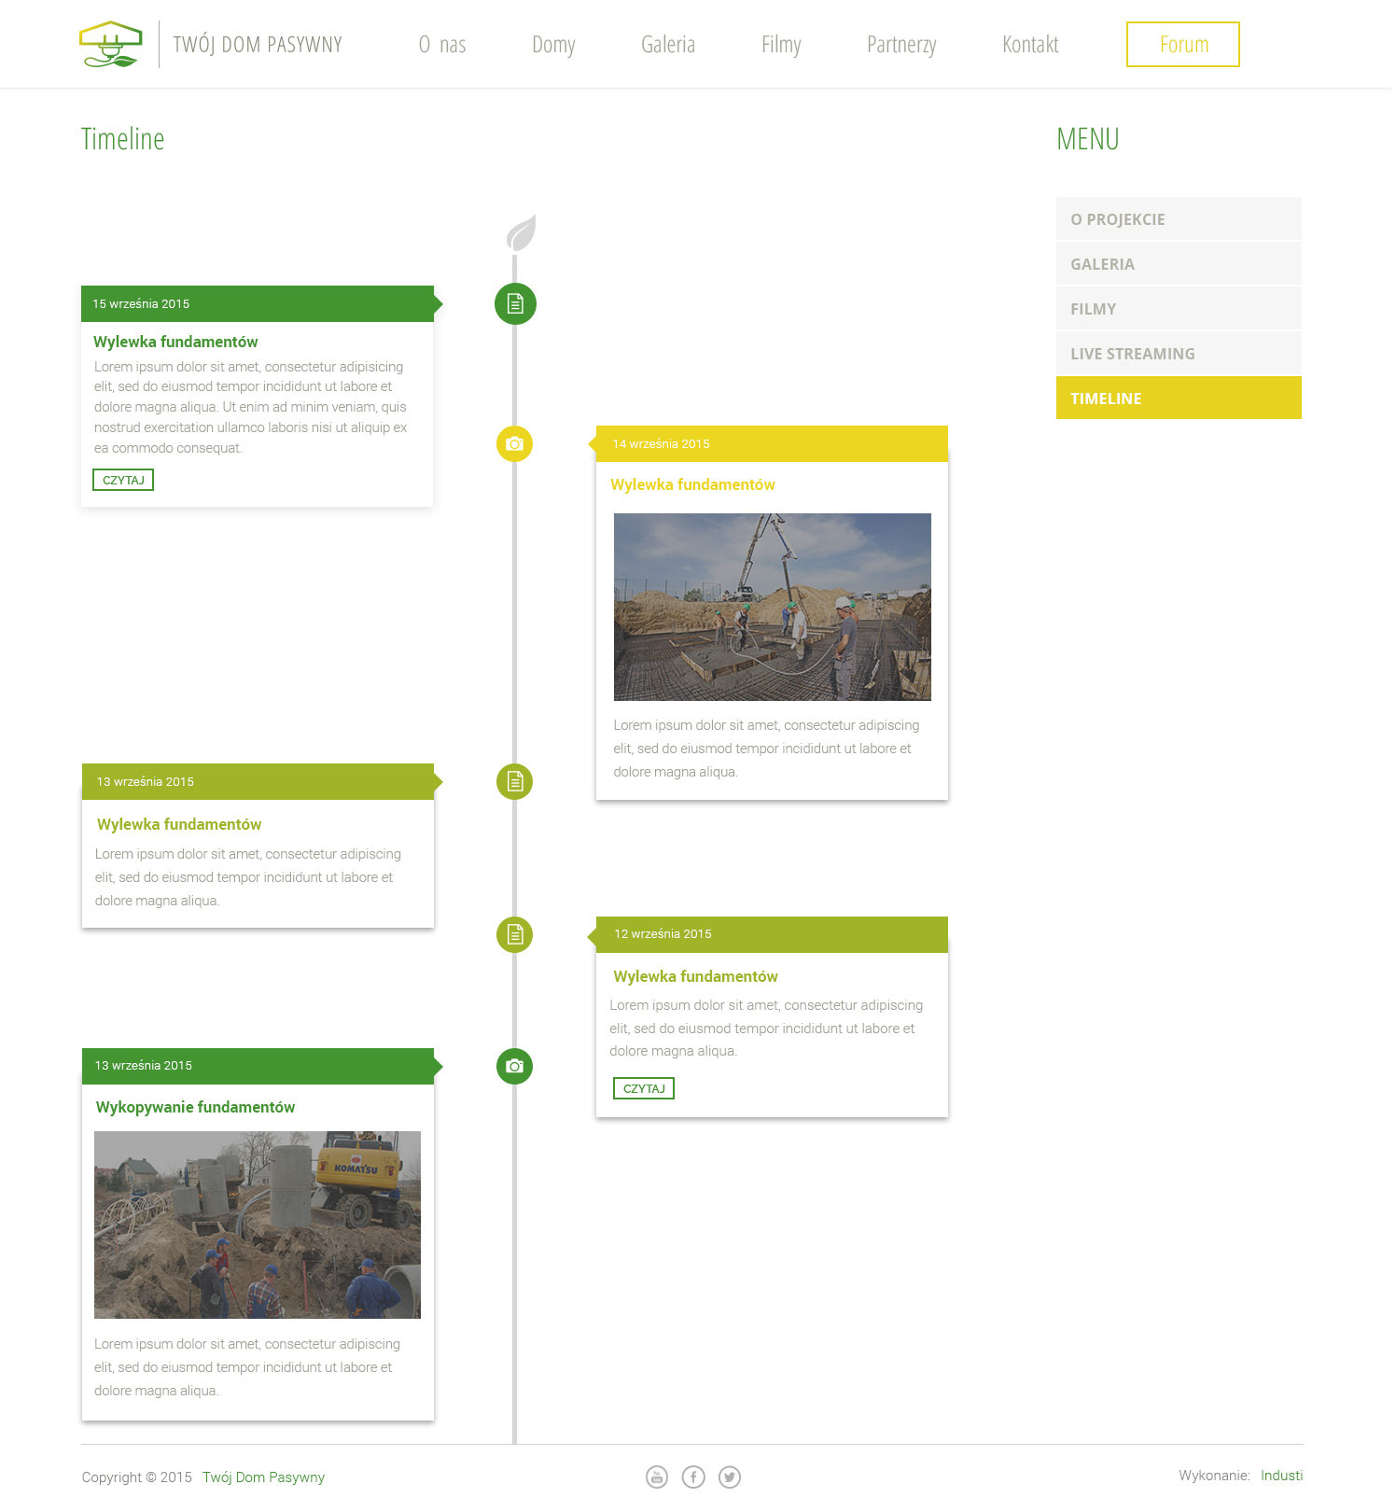
Task: Click the document icon beside 13 września Wylewka
Action: (514, 781)
